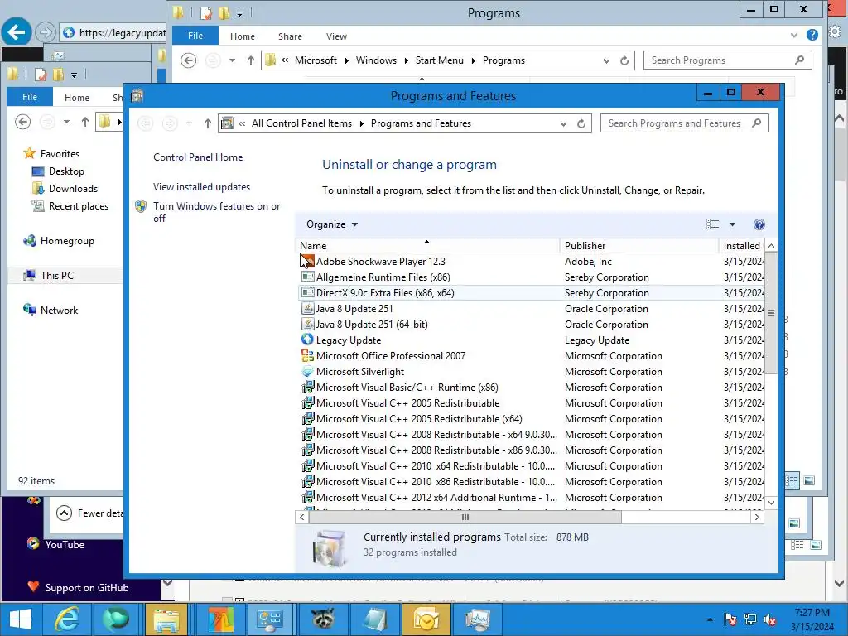Select Network in navigation pane
This screenshot has height=636, width=848.
pos(59,311)
